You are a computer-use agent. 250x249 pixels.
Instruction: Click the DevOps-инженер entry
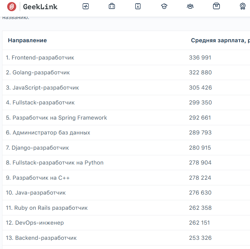[x=35, y=223]
